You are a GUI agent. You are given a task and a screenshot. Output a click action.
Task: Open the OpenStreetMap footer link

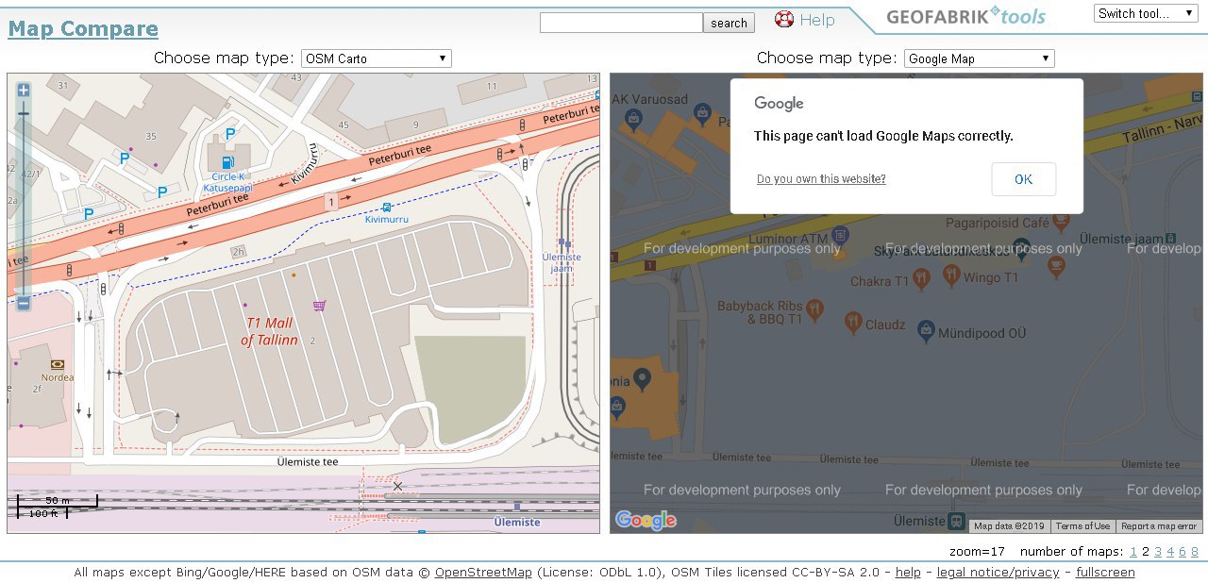tap(483, 573)
